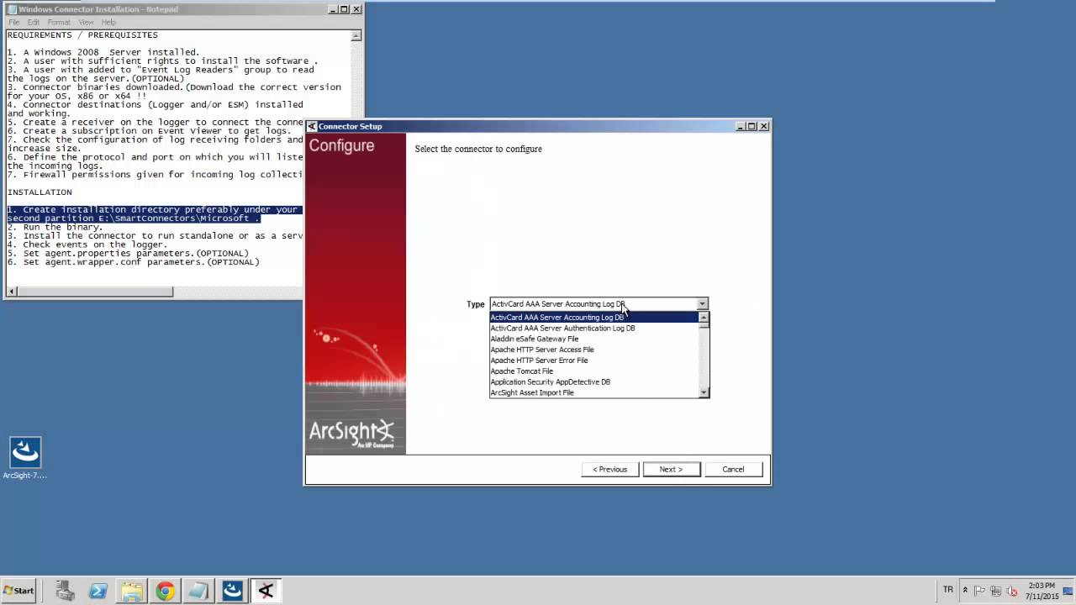
Task: Open Windows Explorer folder in taskbar
Action: (132, 591)
